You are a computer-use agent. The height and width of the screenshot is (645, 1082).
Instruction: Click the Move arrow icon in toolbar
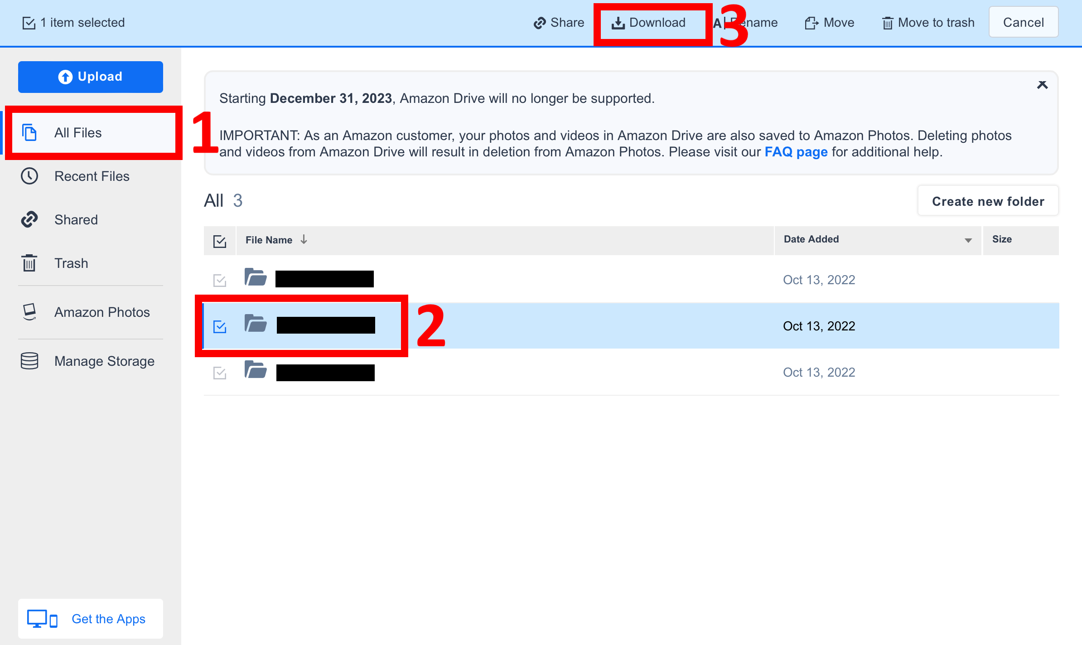tap(811, 23)
